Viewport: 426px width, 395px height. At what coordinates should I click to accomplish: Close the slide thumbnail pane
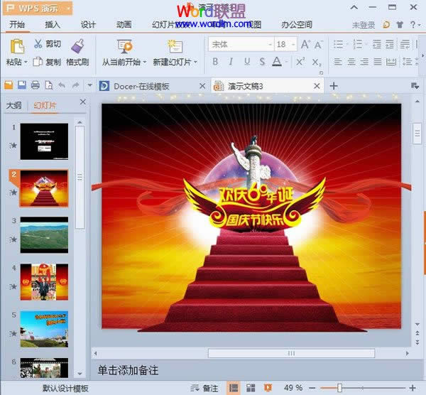pyautogui.click(x=83, y=102)
